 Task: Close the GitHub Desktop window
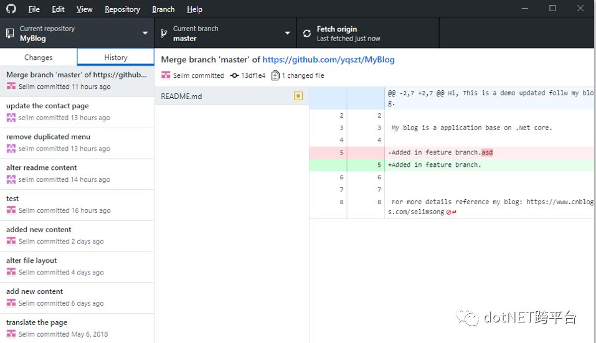(x=580, y=8)
